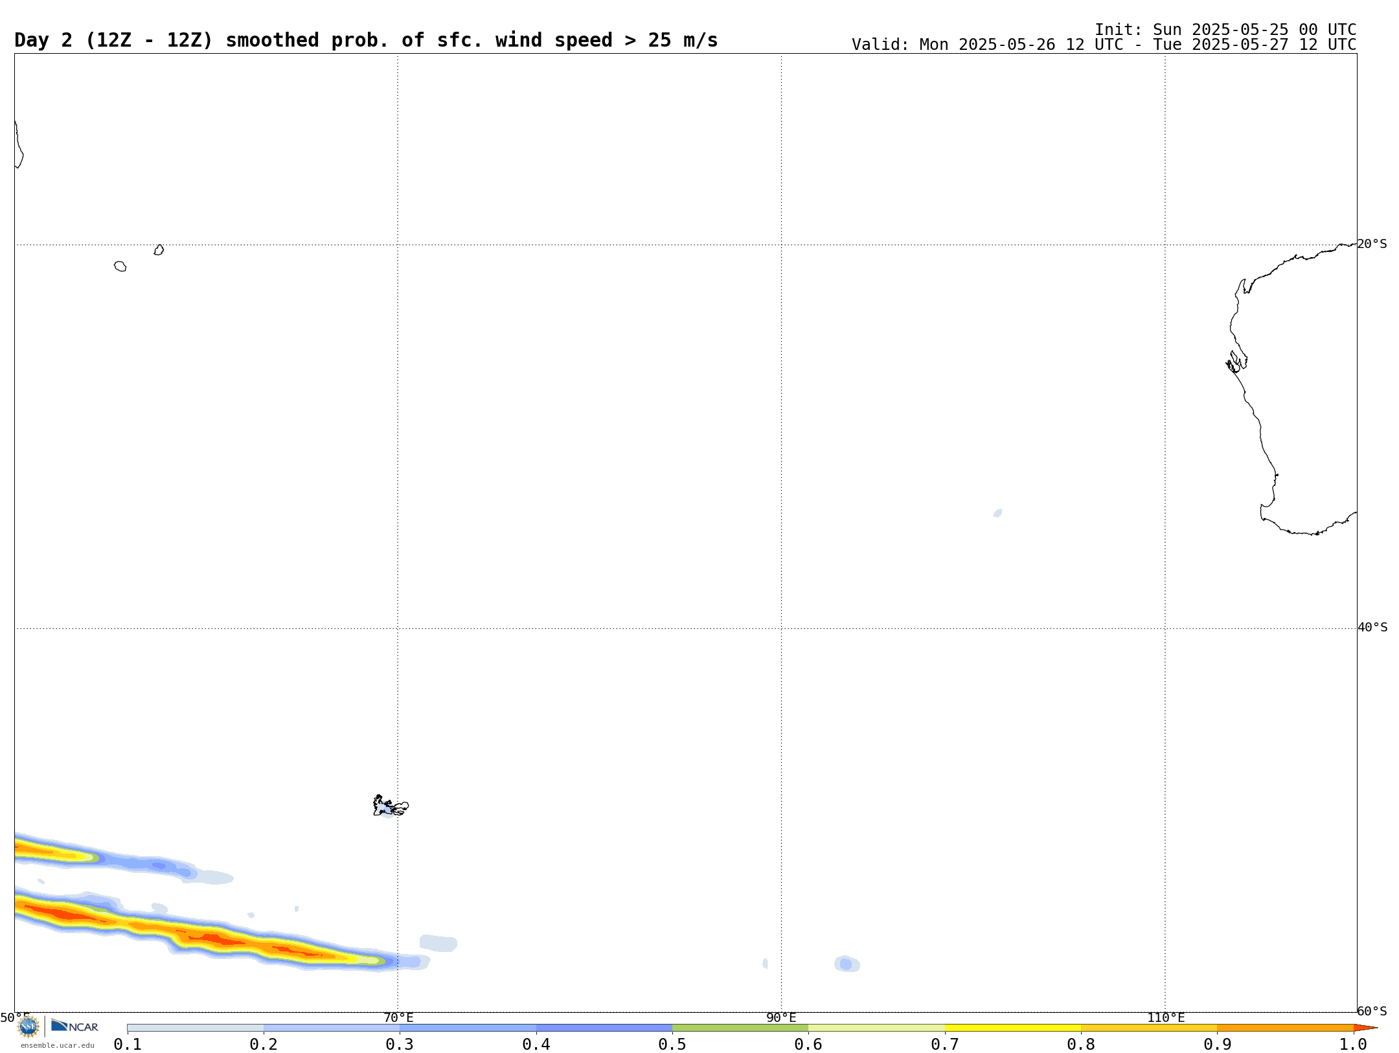Click the 0.1–0.2 light gray-blue colorbar segment

196,1028
